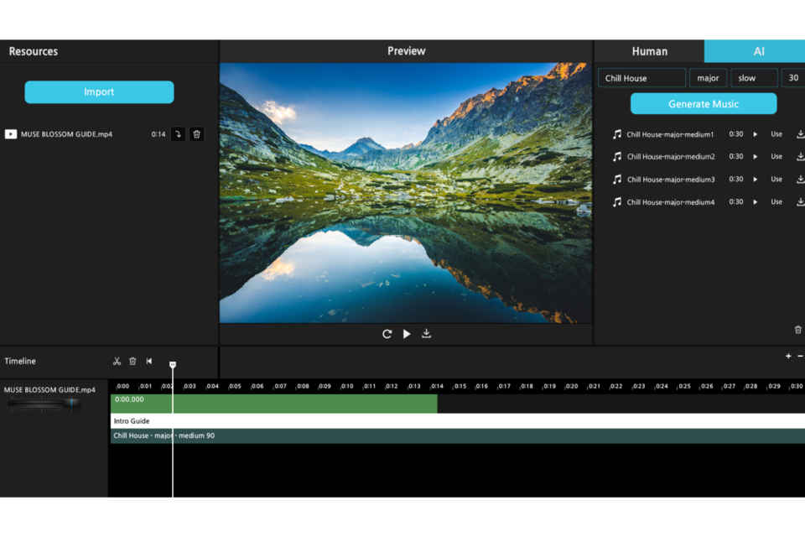The width and height of the screenshot is (805, 537).
Task: Add MUSE BLOSSOM GUIDE.mp4 to timeline with arrow icon
Action: pos(178,134)
